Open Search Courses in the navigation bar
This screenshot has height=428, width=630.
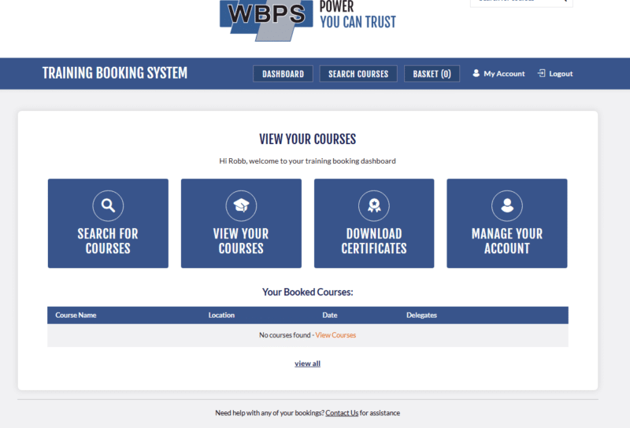point(358,74)
